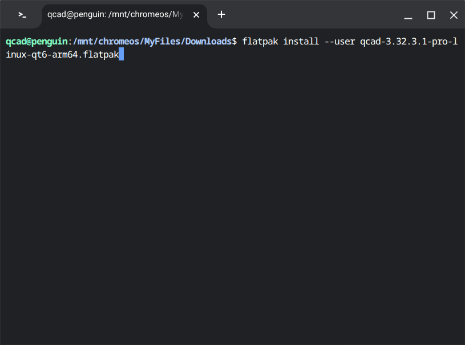Click the /mnt/chromeos/MyFiles/Downloads path
Screen dimensions: 465x345
151,42
